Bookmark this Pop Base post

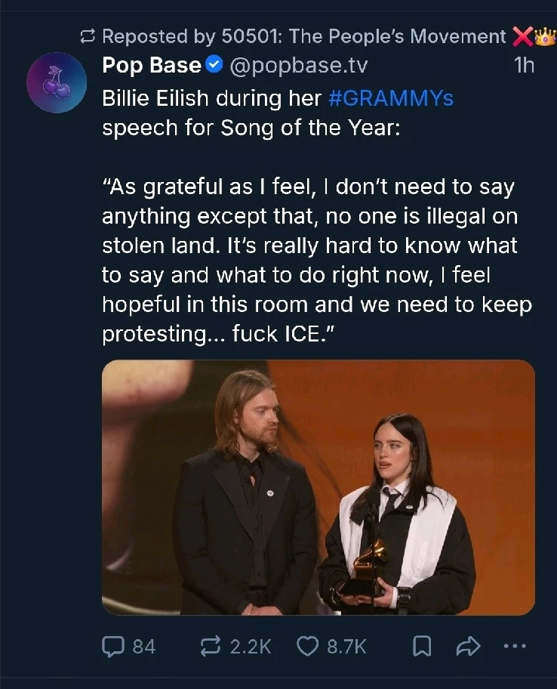[424, 647]
